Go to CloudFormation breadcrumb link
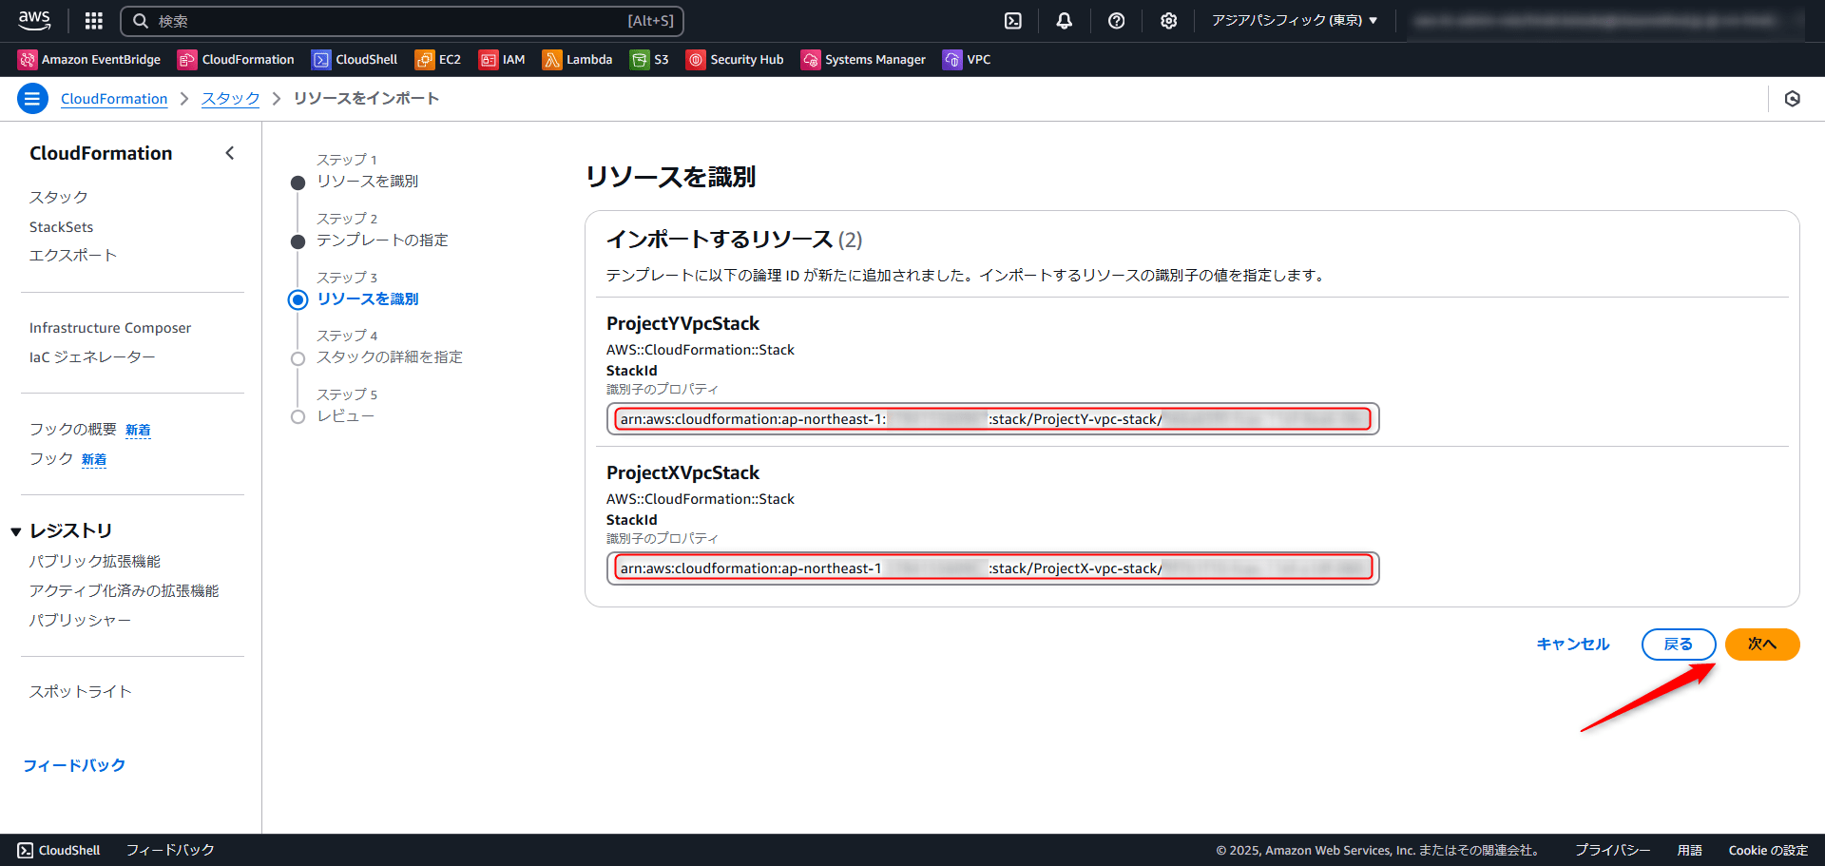The width and height of the screenshot is (1825, 866). (x=114, y=99)
